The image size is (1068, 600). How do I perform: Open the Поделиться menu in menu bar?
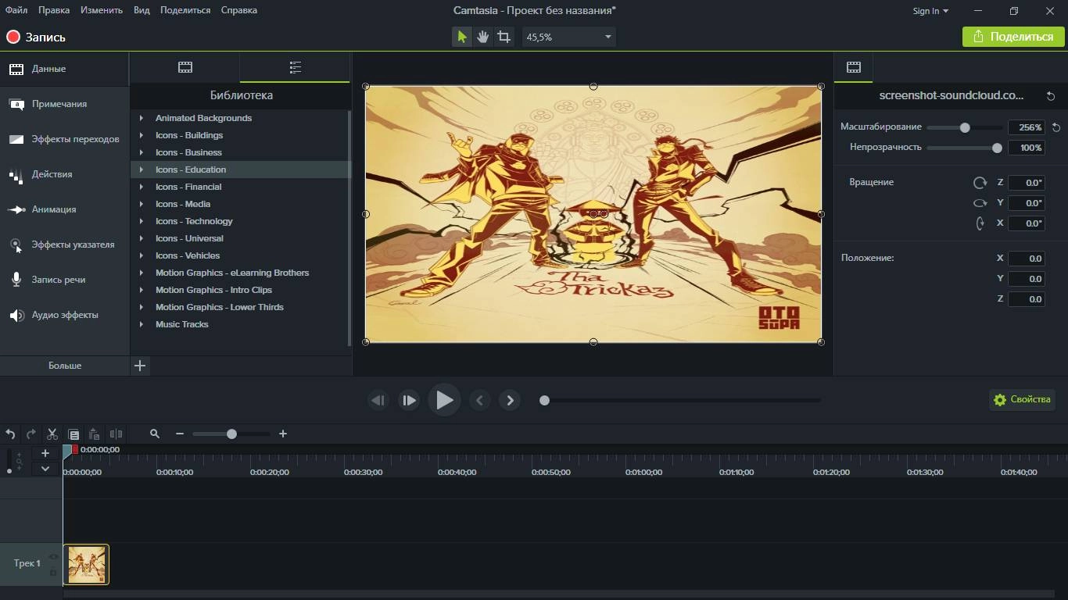tap(185, 10)
